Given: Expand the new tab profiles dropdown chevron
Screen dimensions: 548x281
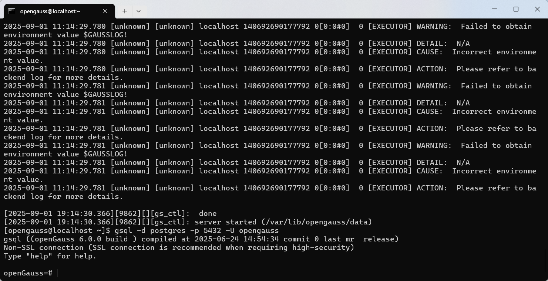Looking at the screenshot, I should 138,11.
